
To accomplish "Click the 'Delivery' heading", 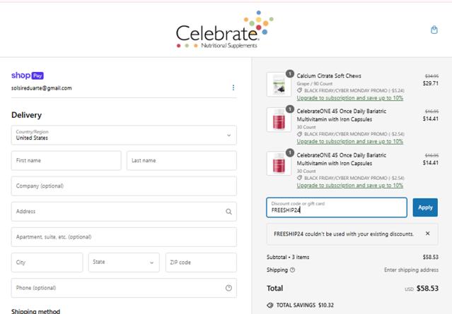I will [26, 115].
